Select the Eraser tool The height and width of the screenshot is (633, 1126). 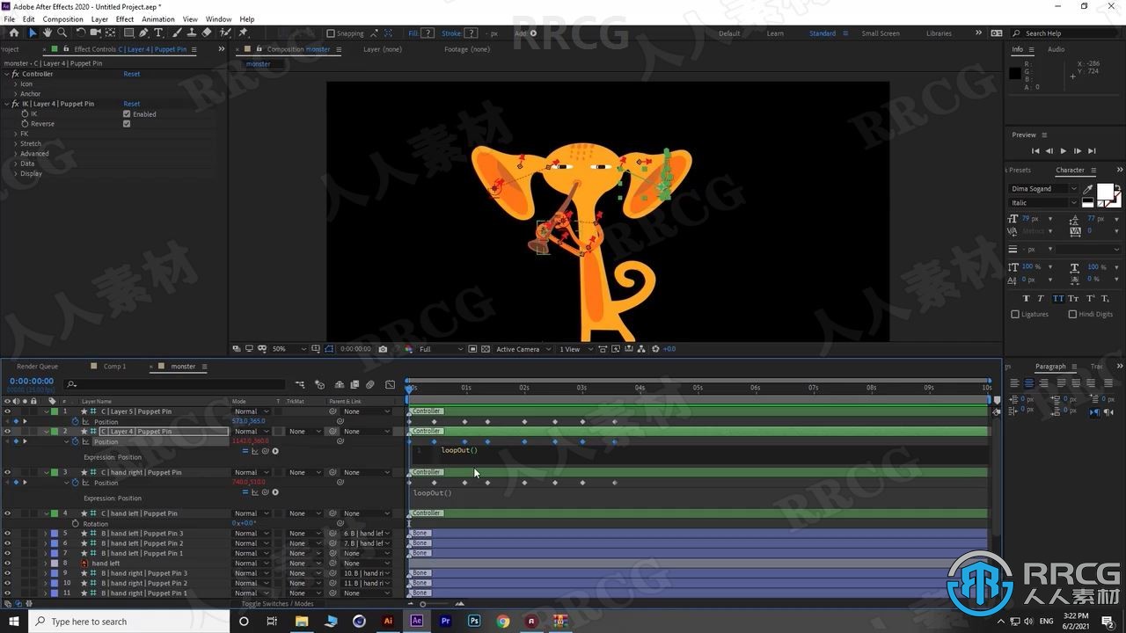207,33
